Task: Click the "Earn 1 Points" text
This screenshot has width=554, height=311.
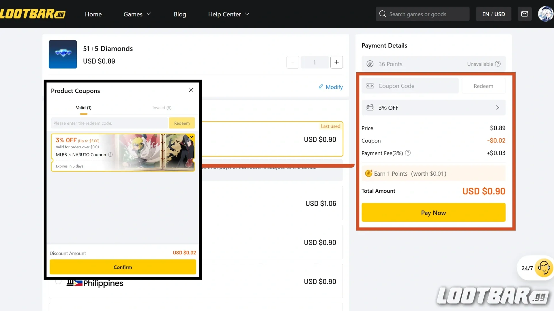Action: point(391,174)
